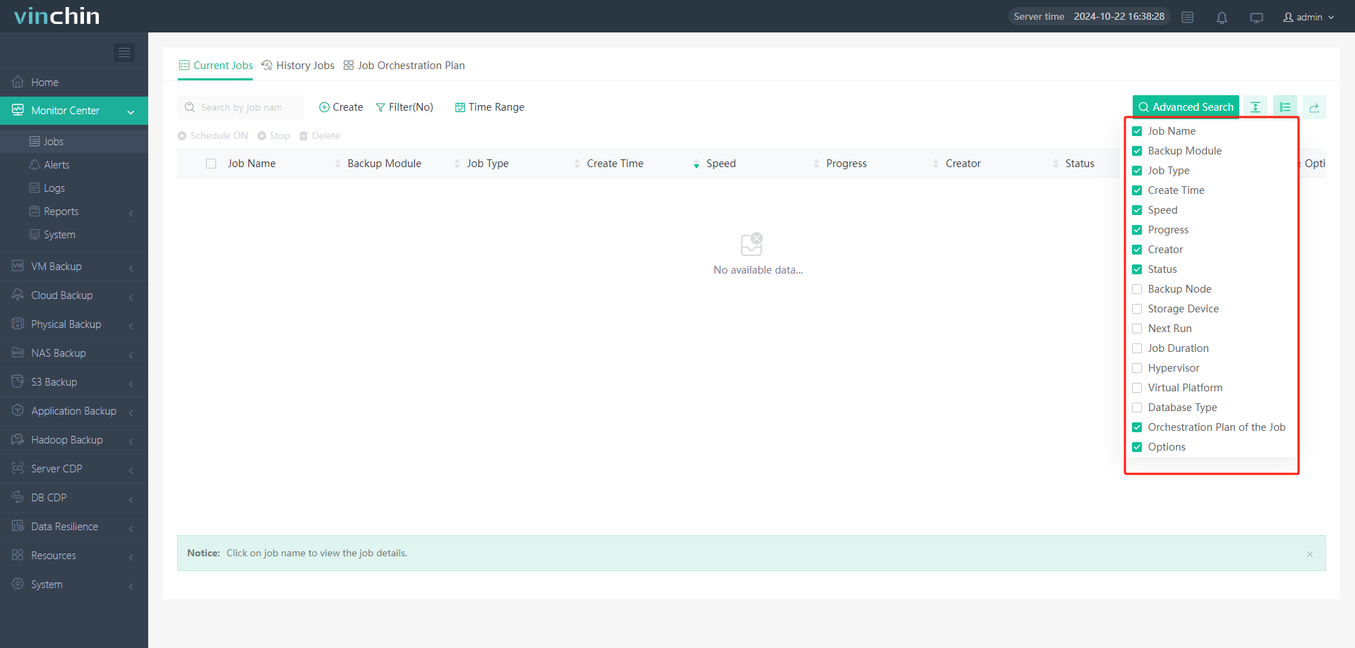Open the admin user dropdown
The height and width of the screenshot is (648, 1355).
pos(1308,17)
